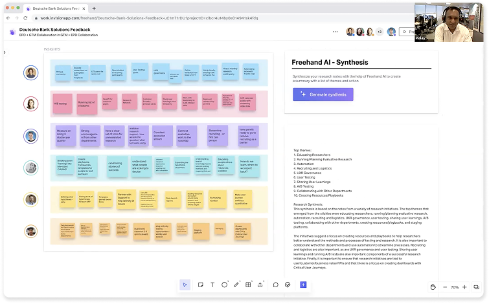Open the EPD + GTM Collaboration breadcrumb
489x304 pixels.
pyautogui.click(x=58, y=35)
